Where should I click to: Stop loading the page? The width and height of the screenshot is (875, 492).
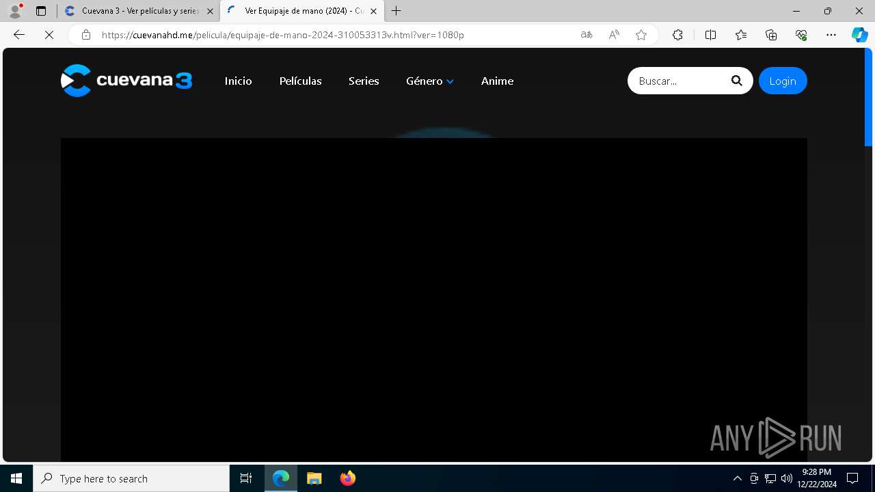(49, 35)
